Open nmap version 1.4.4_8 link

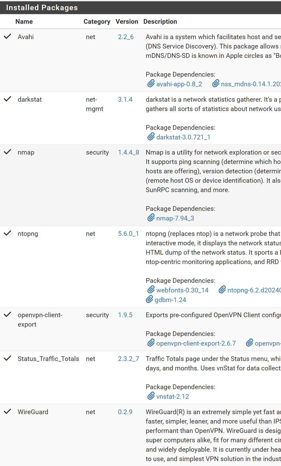[x=128, y=152]
